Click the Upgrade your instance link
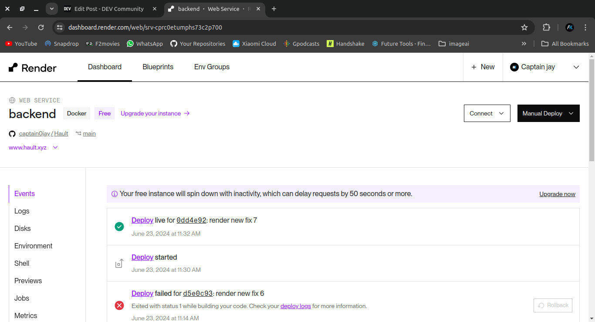The height and width of the screenshot is (322, 595). [x=155, y=113]
